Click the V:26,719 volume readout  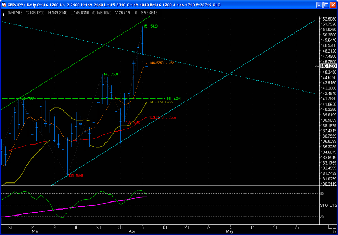pyautogui.click(x=123, y=13)
